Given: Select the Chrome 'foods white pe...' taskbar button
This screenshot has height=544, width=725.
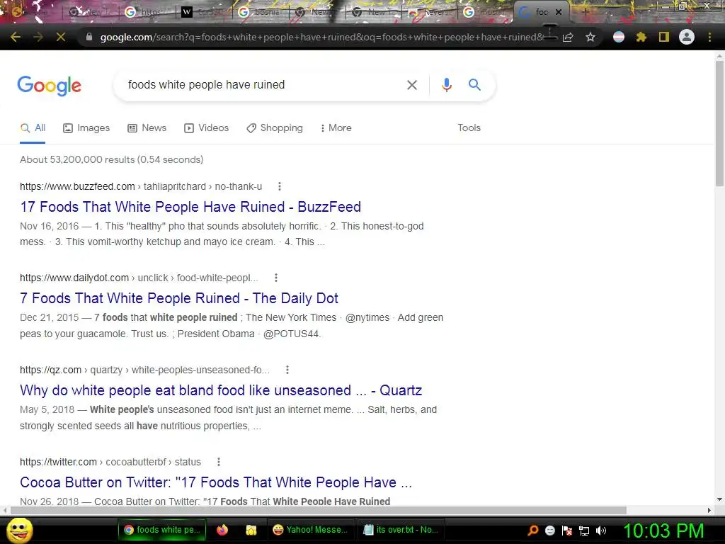Looking at the screenshot, I should [x=162, y=530].
